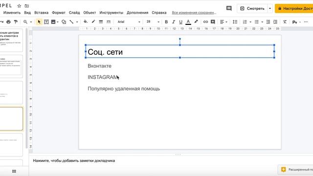Click the 'Все изменения сохранен…' link
313x176 pixels.
click(x=194, y=13)
